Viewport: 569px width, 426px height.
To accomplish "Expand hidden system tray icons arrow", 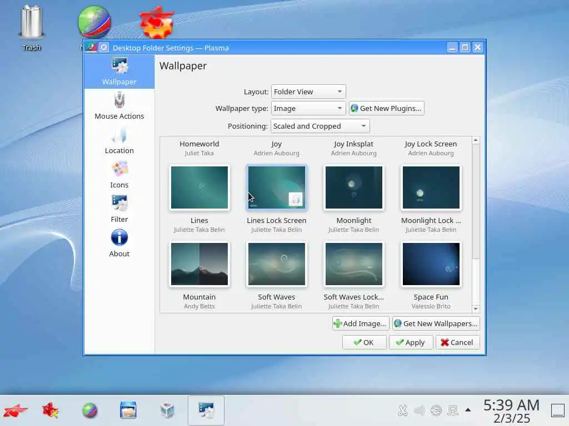I will tap(468, 410).
